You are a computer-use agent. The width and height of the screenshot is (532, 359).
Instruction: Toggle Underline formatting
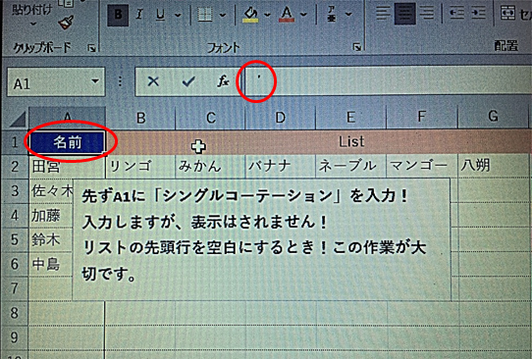(x=160, y=15)
